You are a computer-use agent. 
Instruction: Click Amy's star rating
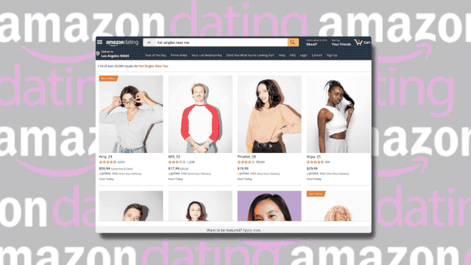107,162
